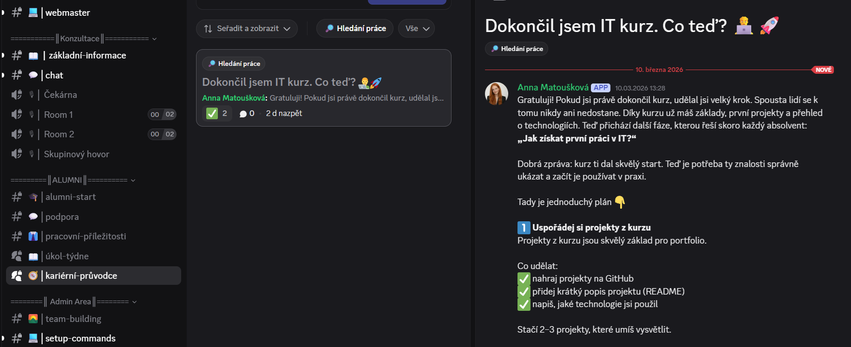The width and height of the screenshot is (851, 347).
Task: Click hash icon beside základní-informace
Action: tap(17, 56)
